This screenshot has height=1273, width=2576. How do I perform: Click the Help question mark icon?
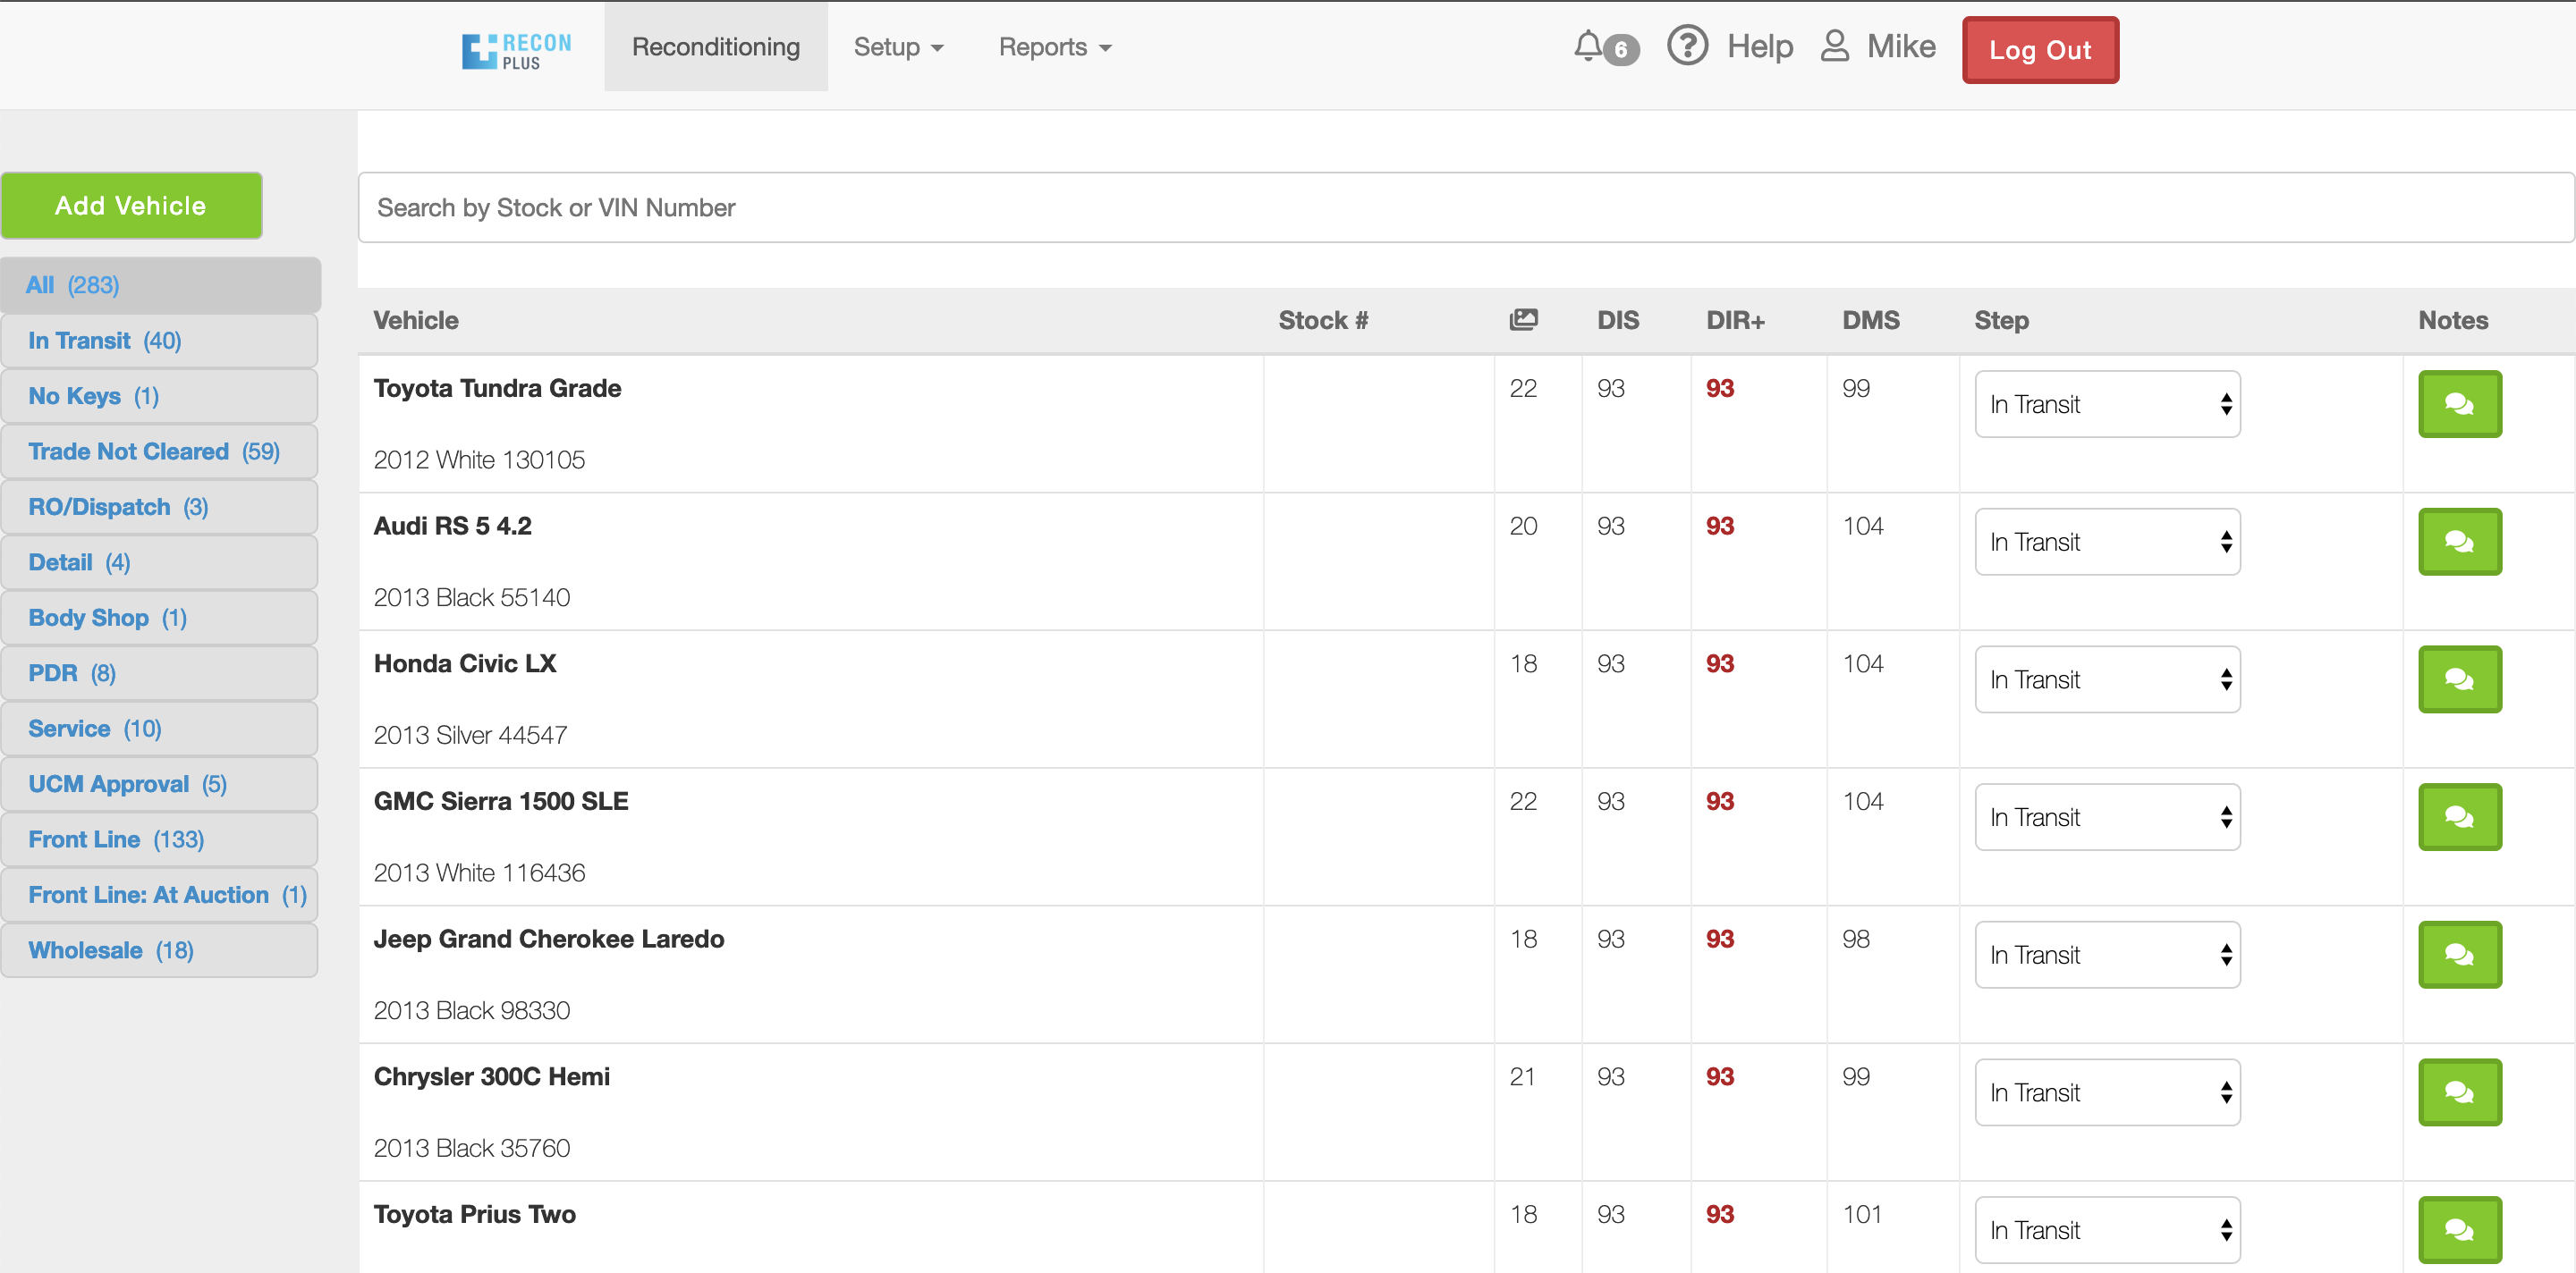point(1687,46)
